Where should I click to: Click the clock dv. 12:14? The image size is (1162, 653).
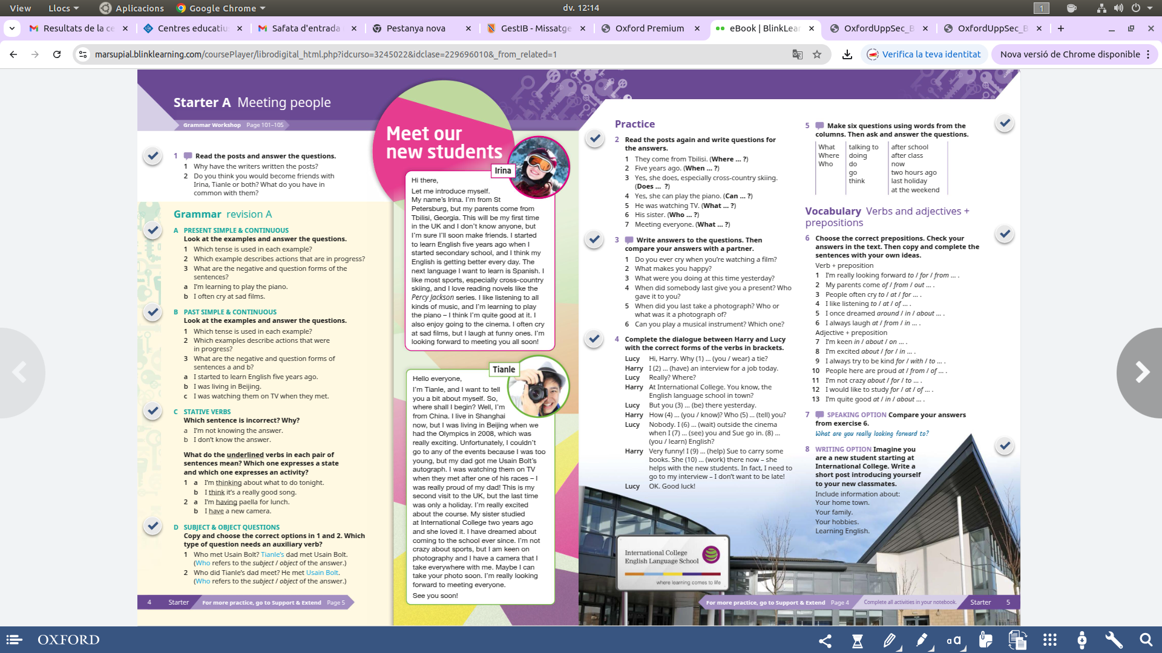click(581, 8)
